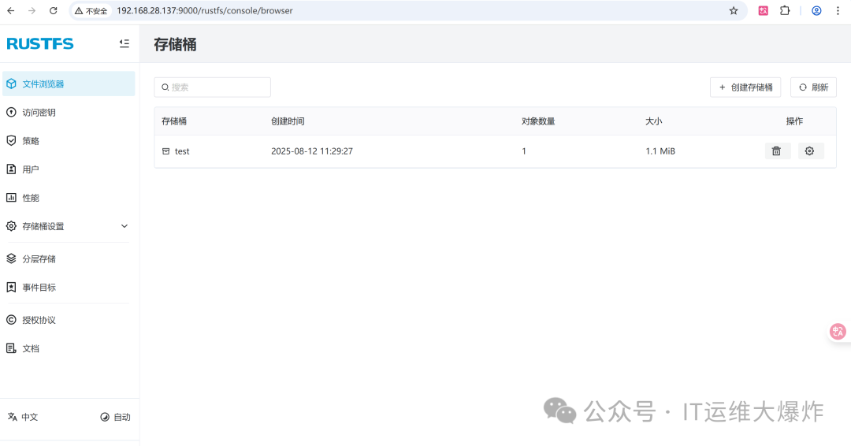Click 创建存储桶 button

point(745,87)
